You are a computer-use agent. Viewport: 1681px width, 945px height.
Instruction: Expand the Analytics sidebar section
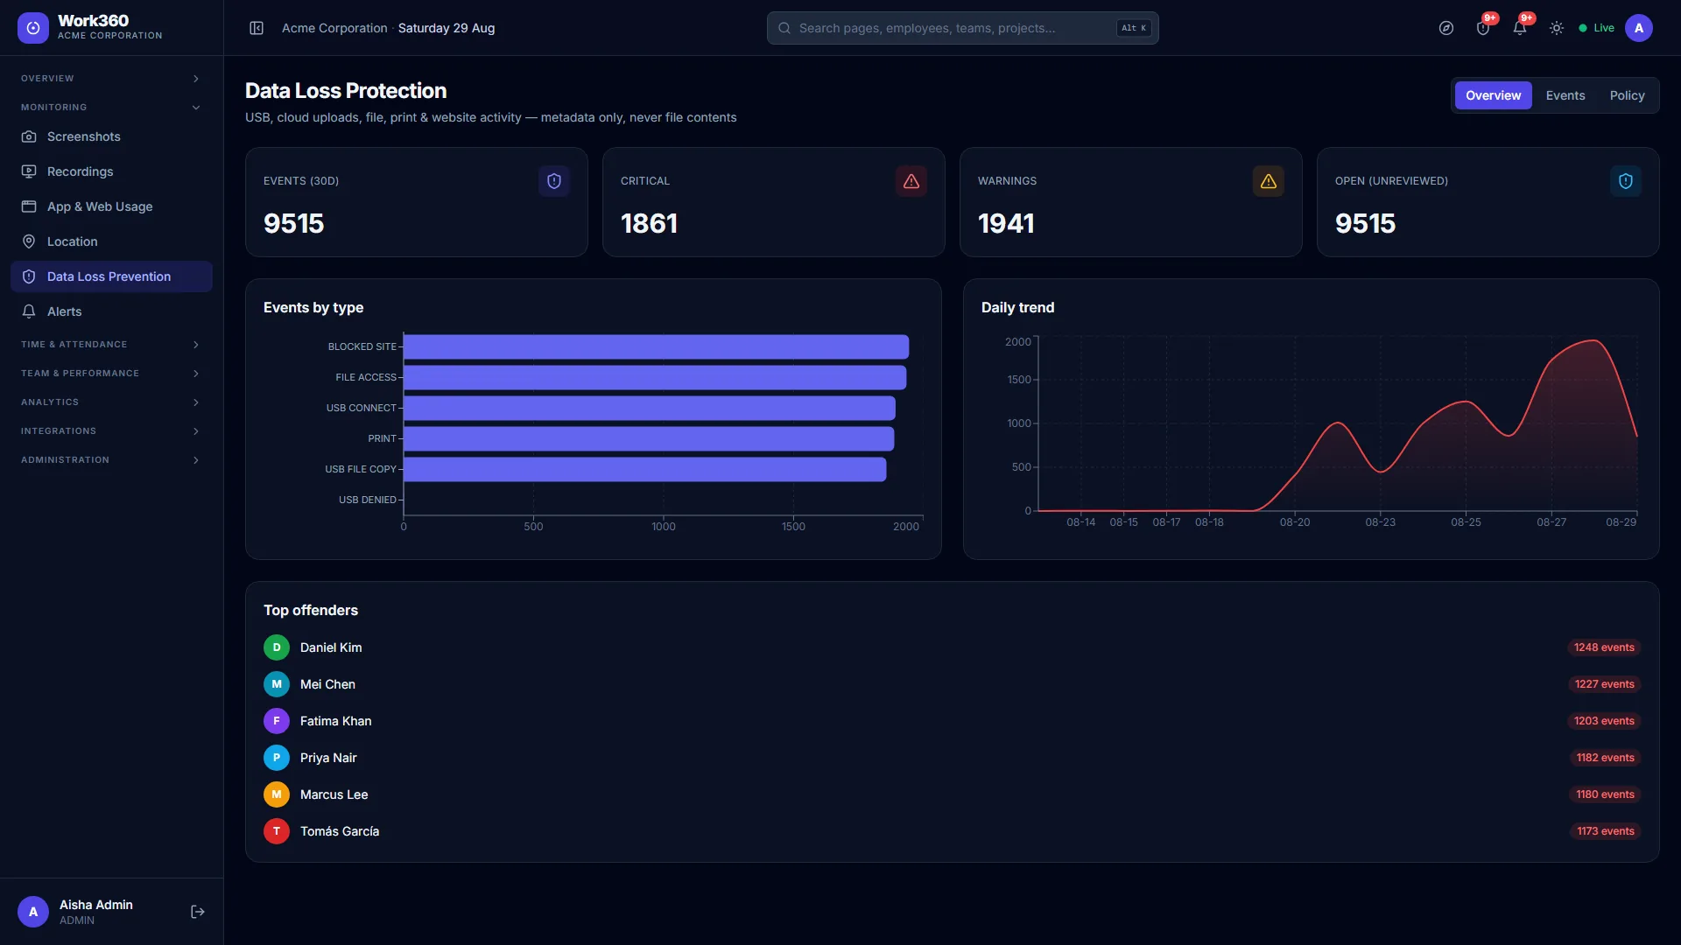(x=111, y=402)
